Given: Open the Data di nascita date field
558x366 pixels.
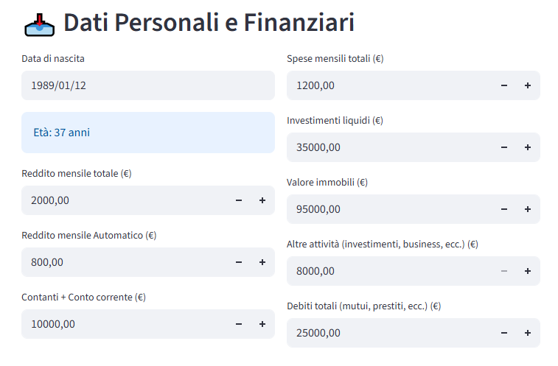Looking at the screenshot, I should [x=147, y=85].
